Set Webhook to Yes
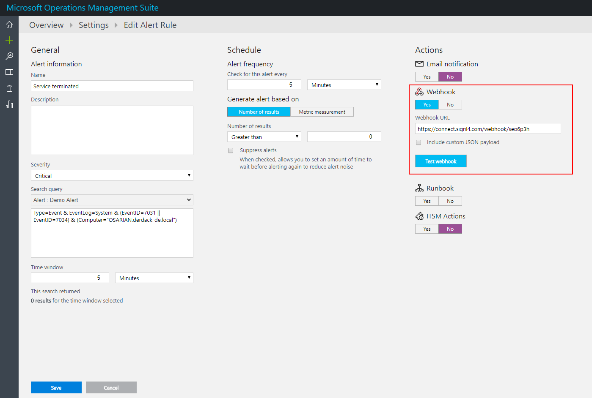Screen dimensions: 592x398 click(427, 105)
